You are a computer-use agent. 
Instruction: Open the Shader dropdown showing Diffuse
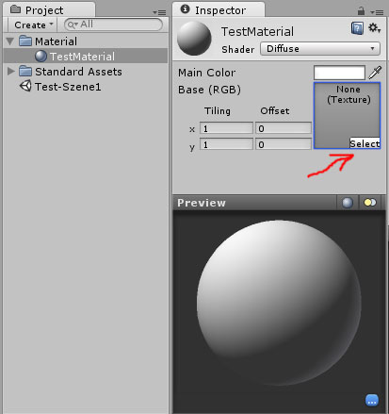pos(320,49)
